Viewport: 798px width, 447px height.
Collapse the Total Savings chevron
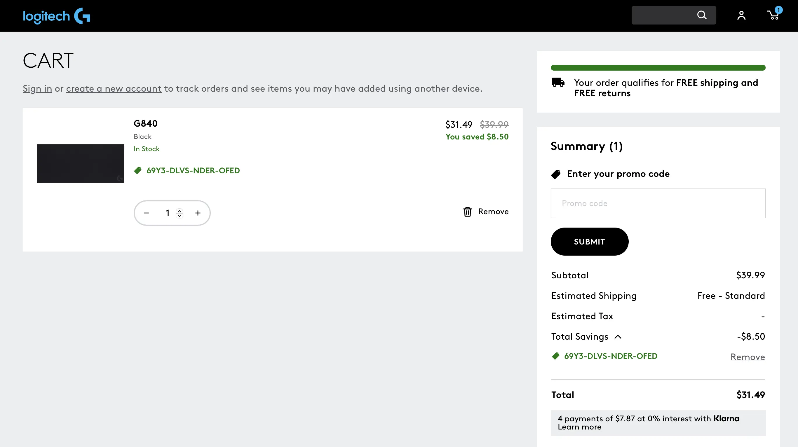618,337
